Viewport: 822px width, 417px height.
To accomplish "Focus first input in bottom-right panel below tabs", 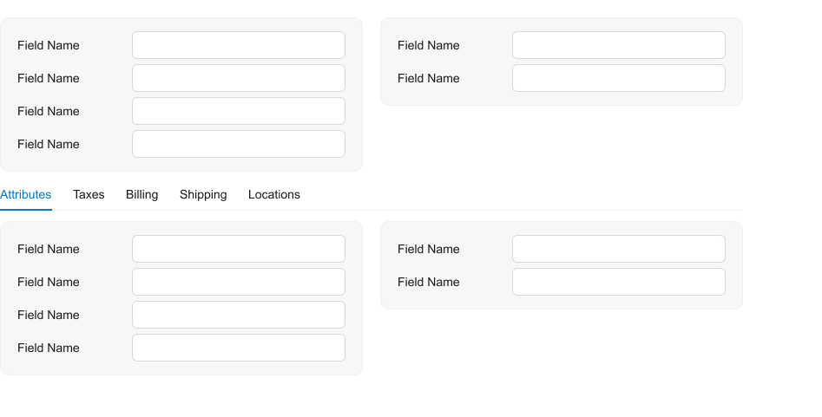I will point(619,249).
